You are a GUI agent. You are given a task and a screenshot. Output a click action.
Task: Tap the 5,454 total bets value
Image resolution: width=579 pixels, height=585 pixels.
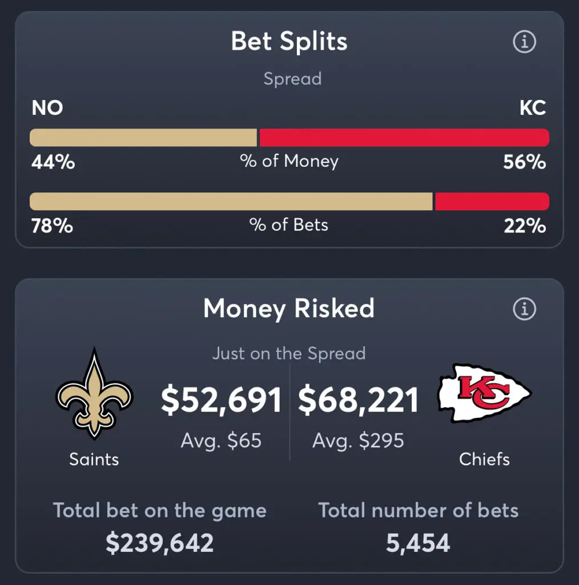point(418,543)
